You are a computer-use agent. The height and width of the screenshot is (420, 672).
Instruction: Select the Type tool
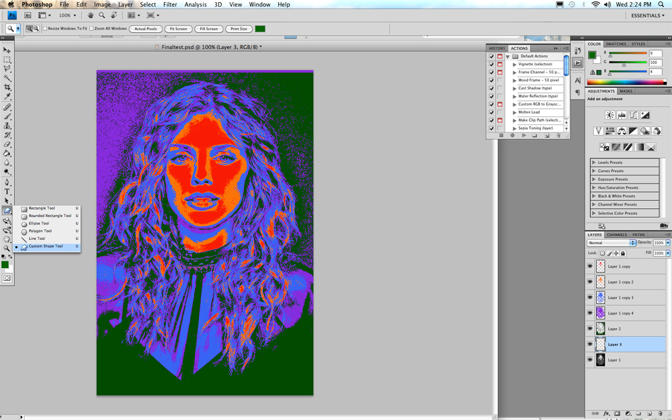pyautogui.click(x=7, y=192)
